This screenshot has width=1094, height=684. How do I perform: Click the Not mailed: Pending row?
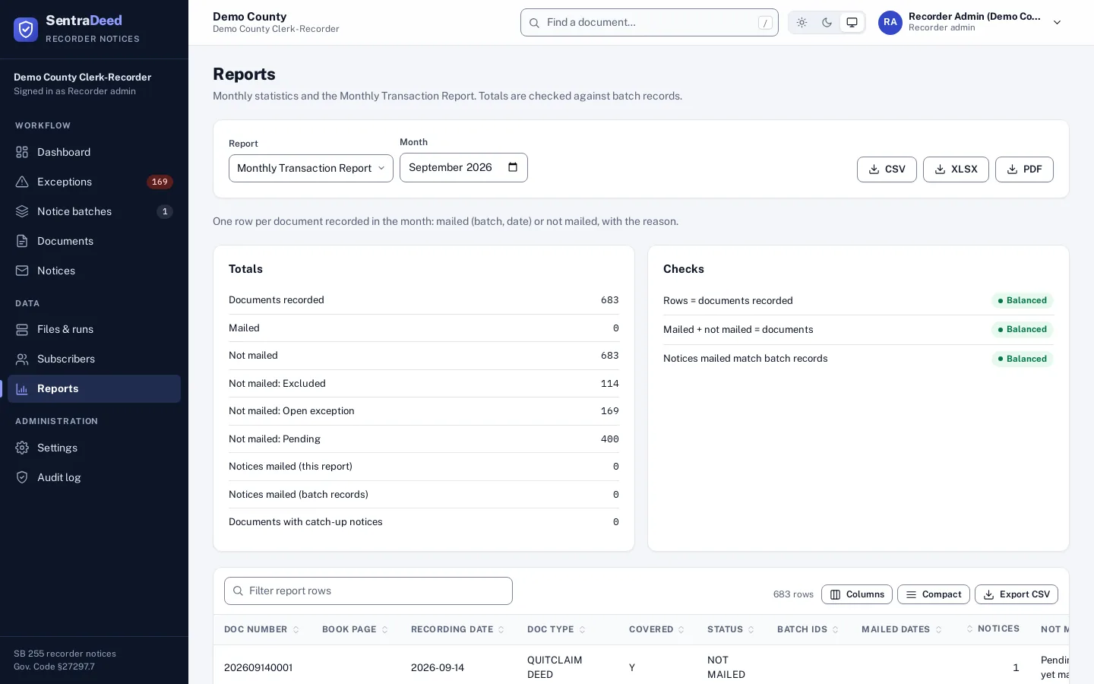(424, 439)
